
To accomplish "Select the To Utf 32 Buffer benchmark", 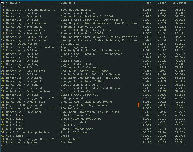I will click(x=74, y=132).
